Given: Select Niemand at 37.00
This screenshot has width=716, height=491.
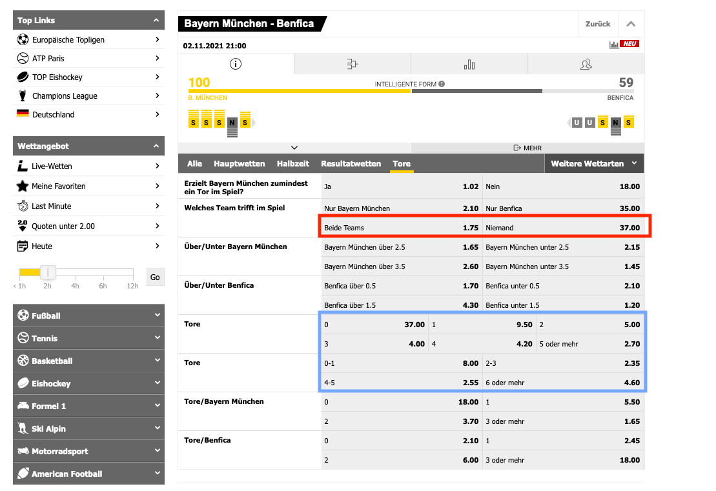Looking at the screenshot, I should click(x=563, y=228).
